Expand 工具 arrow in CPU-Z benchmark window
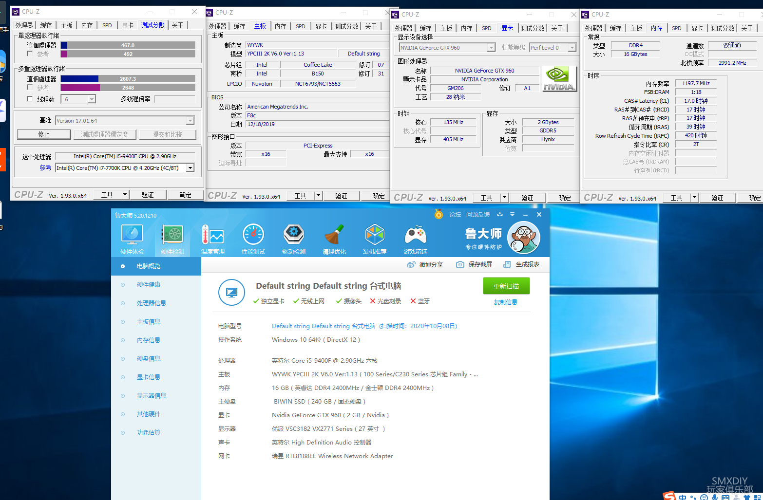The height and width of the screenshot is (500, 763). pyautogui.click(x=125, y=195)
